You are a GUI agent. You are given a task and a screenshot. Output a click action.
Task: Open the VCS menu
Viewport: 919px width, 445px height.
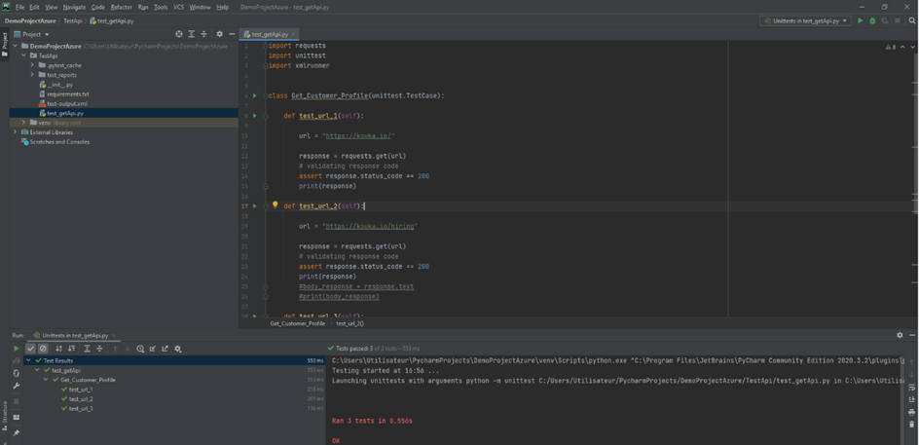tap(178, 7)
